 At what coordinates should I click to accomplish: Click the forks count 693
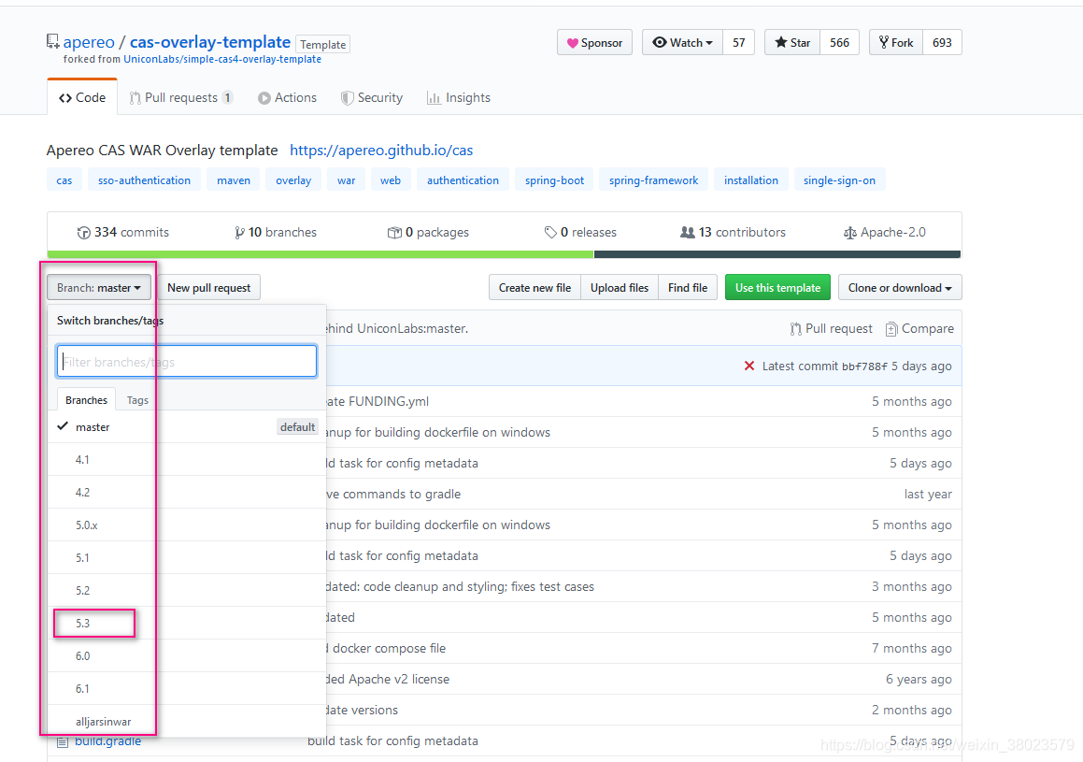click(x=942, y=42)
